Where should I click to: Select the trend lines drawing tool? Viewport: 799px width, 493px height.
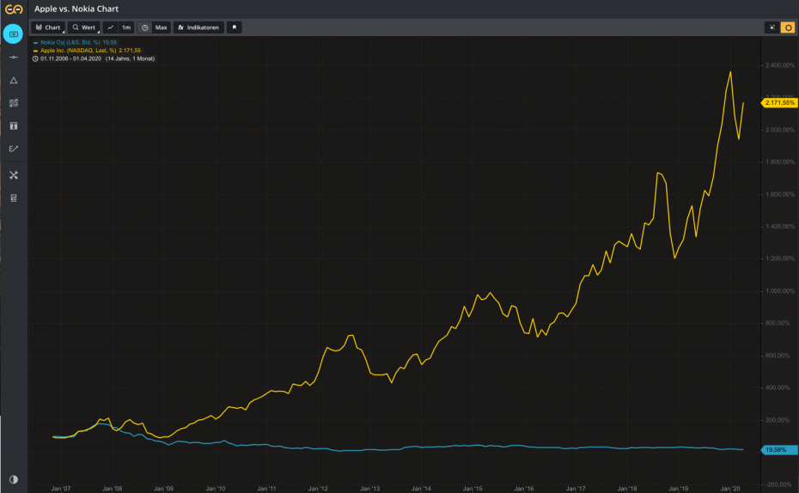click(13, 103)
